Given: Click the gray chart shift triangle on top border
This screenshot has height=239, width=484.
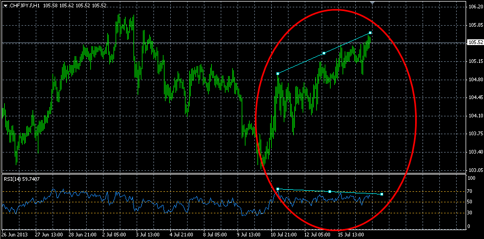Looking at the screenshot, I should click(x=373, y=3).
